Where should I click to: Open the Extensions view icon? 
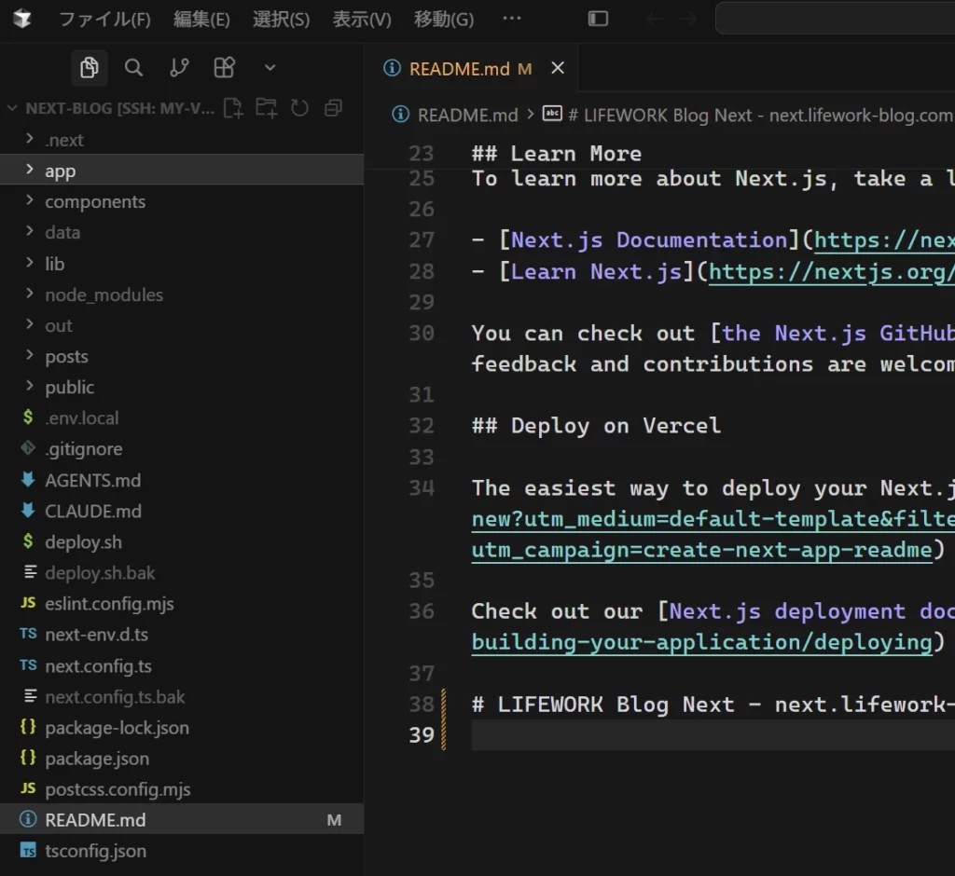tap(224, 68)
